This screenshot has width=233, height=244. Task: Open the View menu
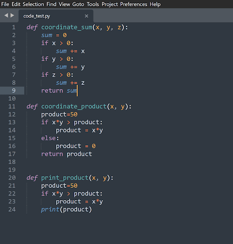(x=64, y=4)
